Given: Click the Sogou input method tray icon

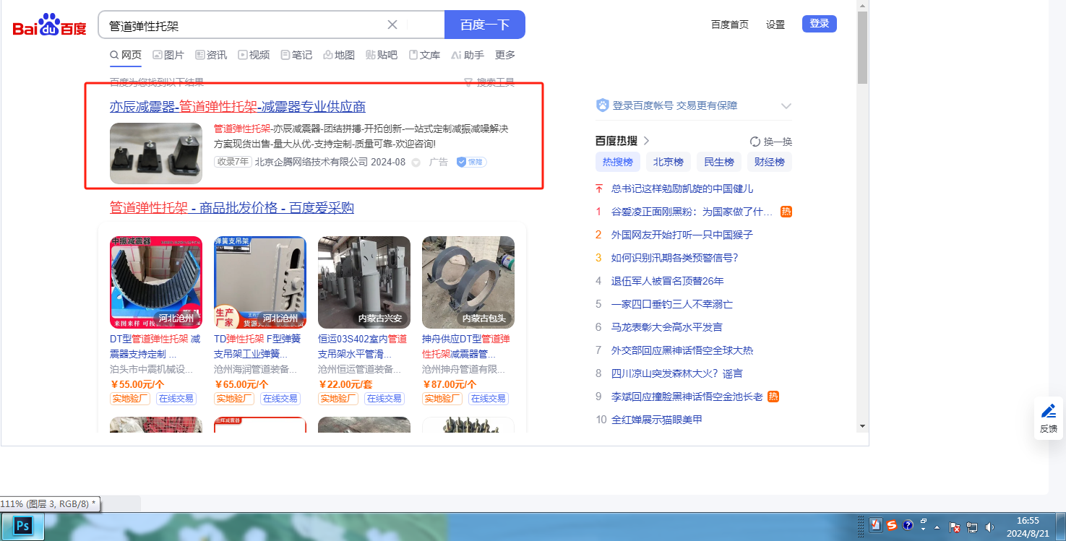Looking at the screenshot, I should pos(892,525).
